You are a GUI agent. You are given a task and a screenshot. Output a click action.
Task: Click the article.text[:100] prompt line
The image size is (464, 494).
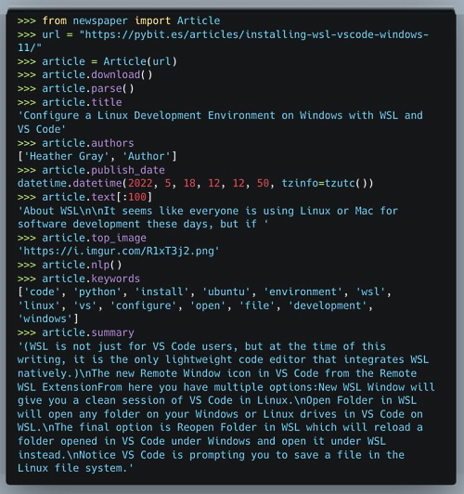tap(84, 197)
